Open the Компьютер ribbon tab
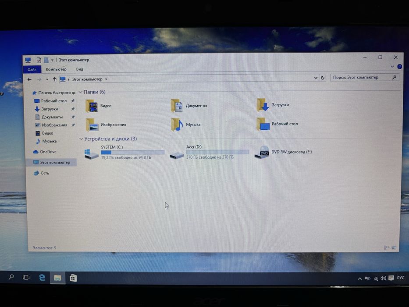409x307 pixels. tap(56, 69)
